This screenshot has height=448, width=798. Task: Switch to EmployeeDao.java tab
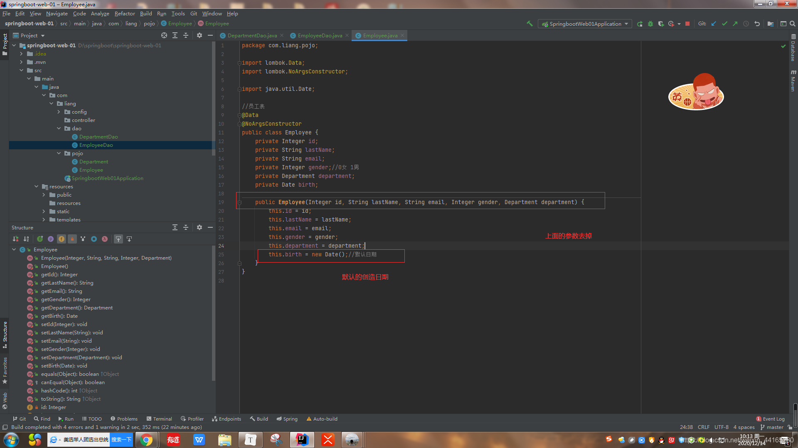[320, 35]
